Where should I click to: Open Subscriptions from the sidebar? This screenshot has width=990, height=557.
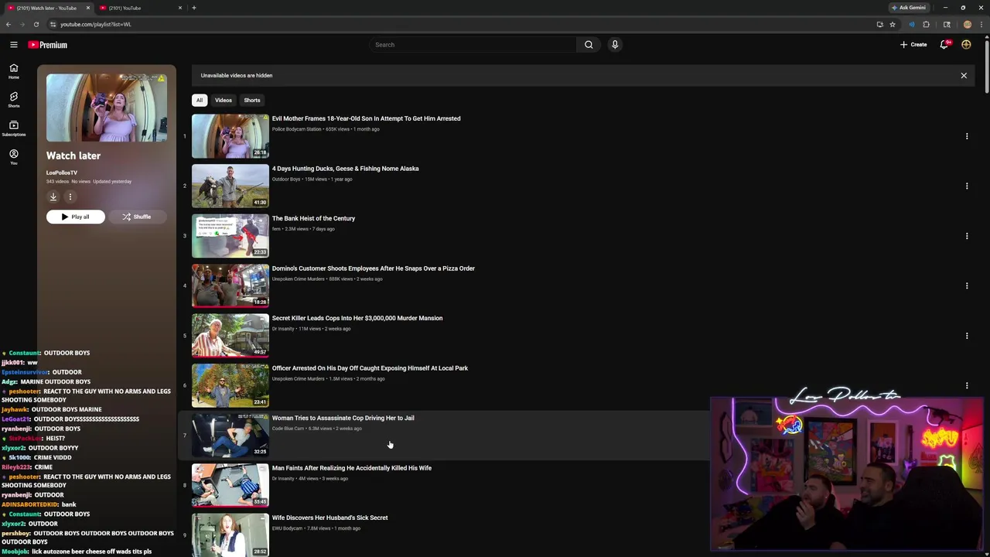tap(14, 128)
